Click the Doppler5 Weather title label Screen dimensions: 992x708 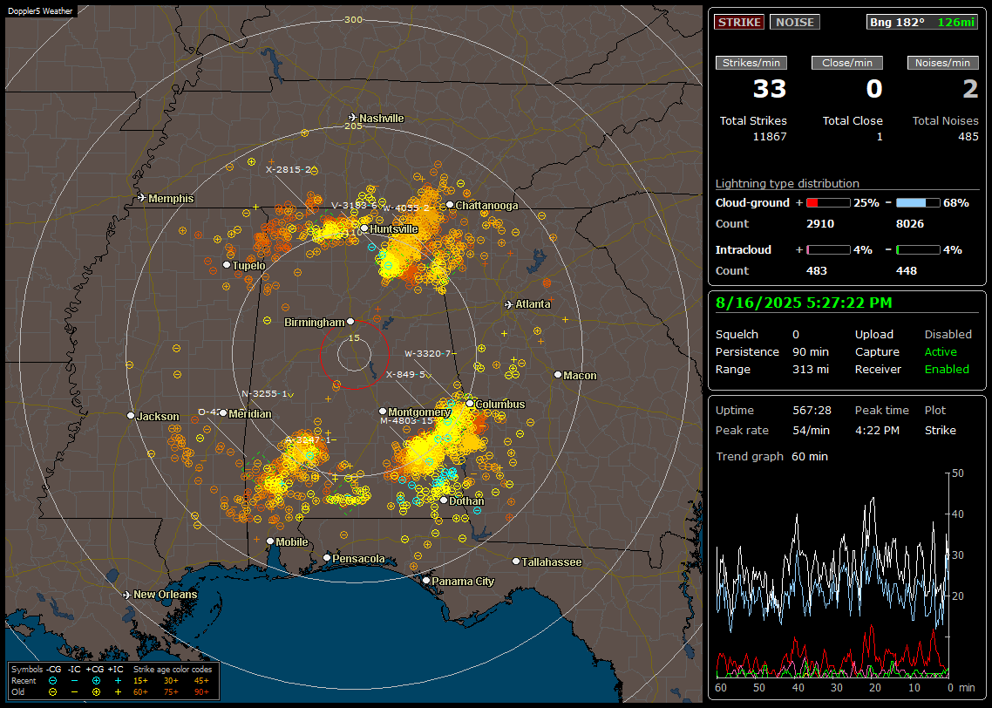coord(40,10)
